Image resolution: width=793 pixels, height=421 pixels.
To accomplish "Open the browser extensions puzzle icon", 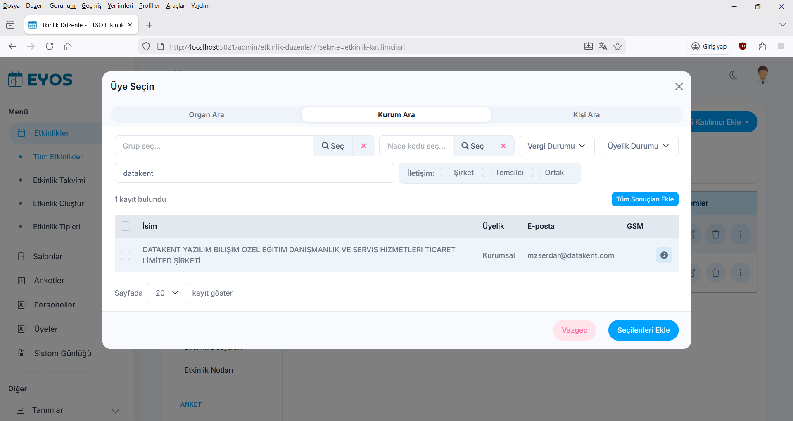I will pyautogui.click(x=762, y=47).
